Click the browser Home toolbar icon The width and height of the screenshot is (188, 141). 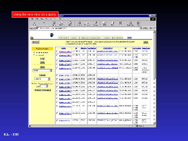click(x=70, y=23)
